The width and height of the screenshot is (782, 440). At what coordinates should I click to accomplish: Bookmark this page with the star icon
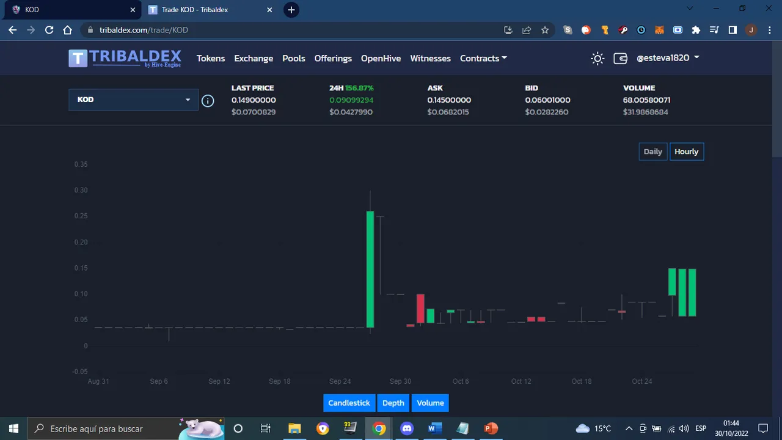click(x=545, y=30)
